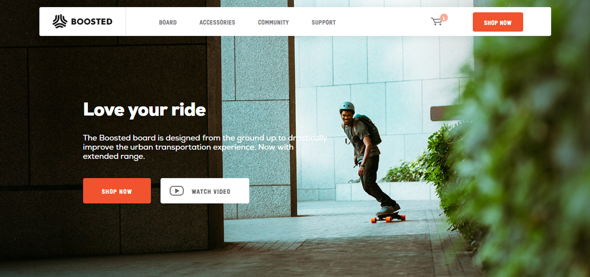Click the orange-wheeled skateboard in the photo
The height and width of the screenshot is (277, 590).
coord(388,216)
